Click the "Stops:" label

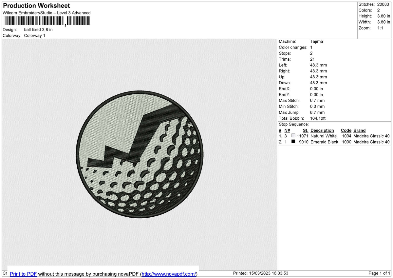pos(285,53)
